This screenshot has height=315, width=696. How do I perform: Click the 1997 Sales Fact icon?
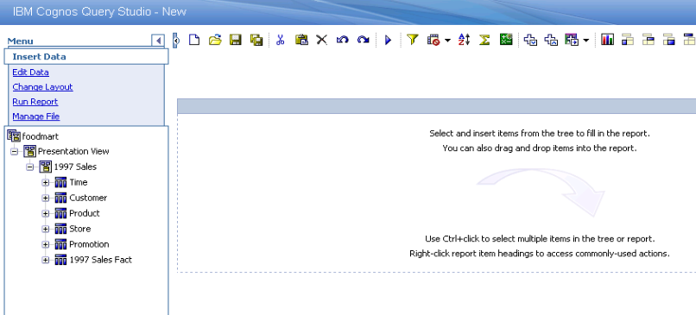pos(60,260)
